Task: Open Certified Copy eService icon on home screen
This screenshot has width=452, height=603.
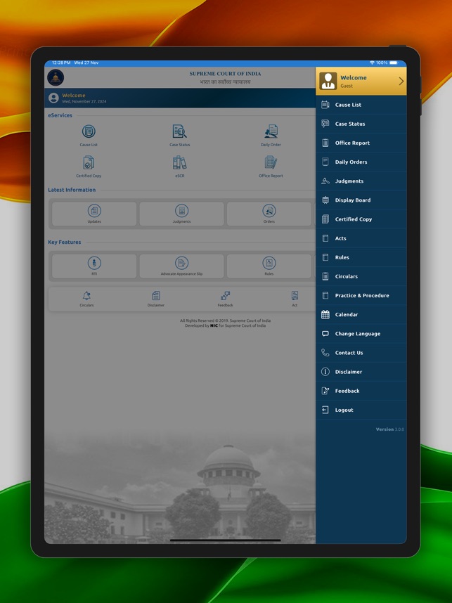Action: (x=89, y=162)
